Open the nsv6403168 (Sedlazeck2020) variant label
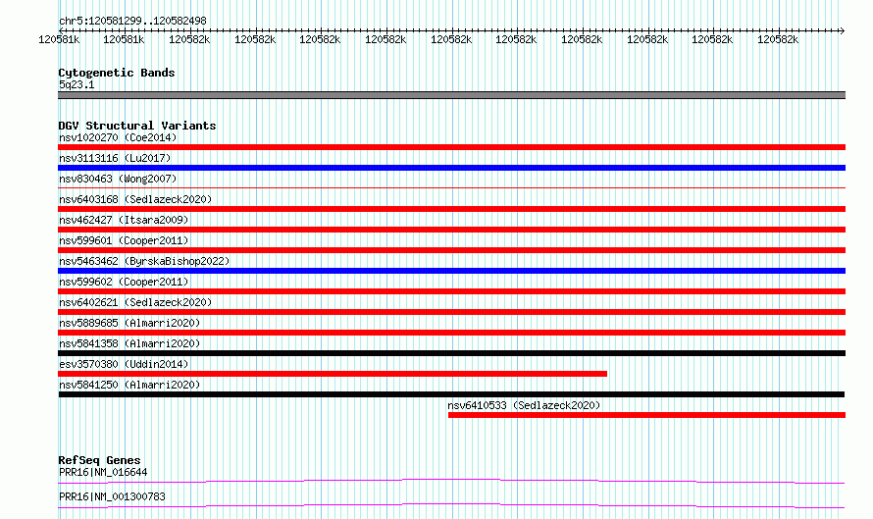This screenshot has height=519, width=873. pyautogui.click(x=135, y=199)
